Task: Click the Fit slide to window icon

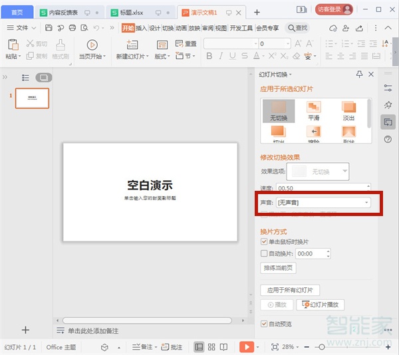Action: pyautogui.click(x=275, y=347)
